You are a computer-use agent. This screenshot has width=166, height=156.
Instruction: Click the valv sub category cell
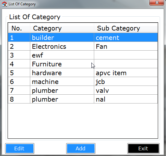126,90
